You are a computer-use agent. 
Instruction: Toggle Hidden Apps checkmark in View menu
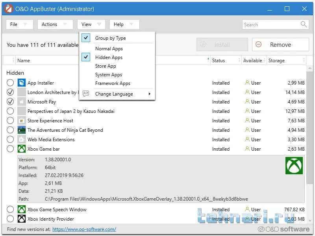86,57
